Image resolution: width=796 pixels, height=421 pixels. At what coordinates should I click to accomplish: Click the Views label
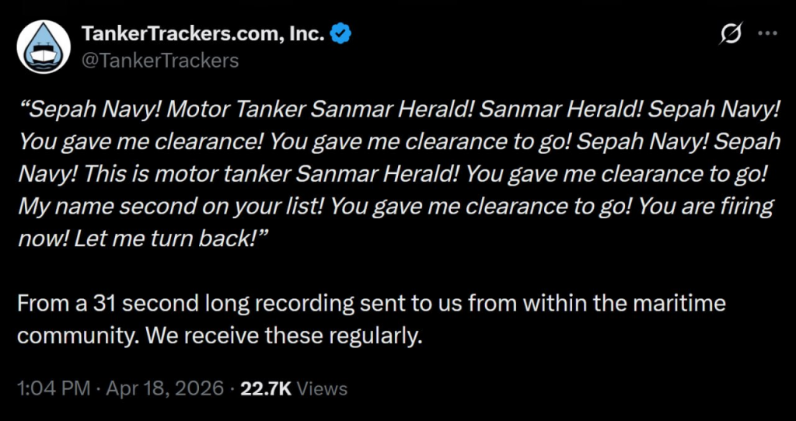[323, 388]
